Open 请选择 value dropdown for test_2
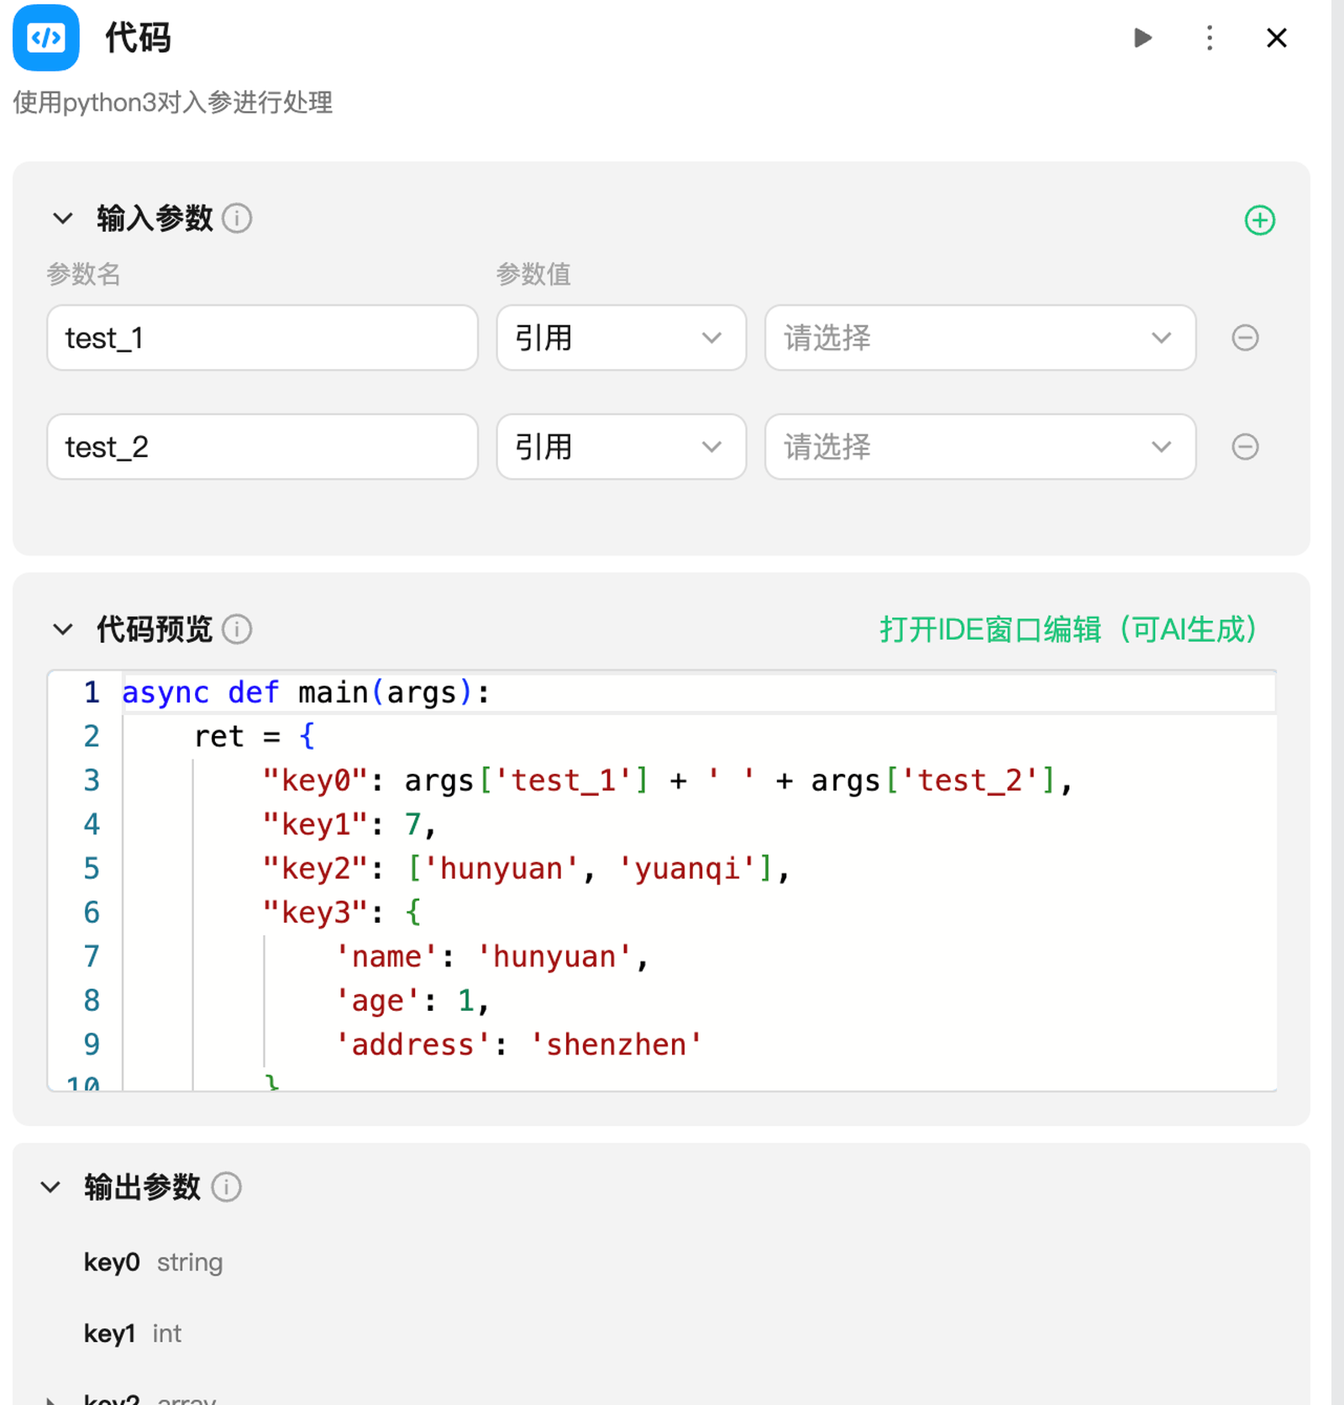This screenshot has width=1344, height=1405. click(979, 446)
